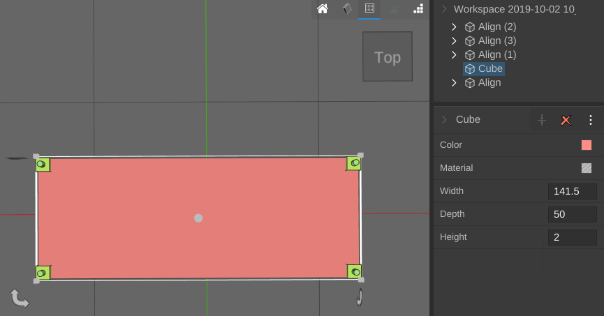Click the small curved rotation handle bottom-right
The width and height of the screenshot is (604, 316).
click(x=360, y=297)
